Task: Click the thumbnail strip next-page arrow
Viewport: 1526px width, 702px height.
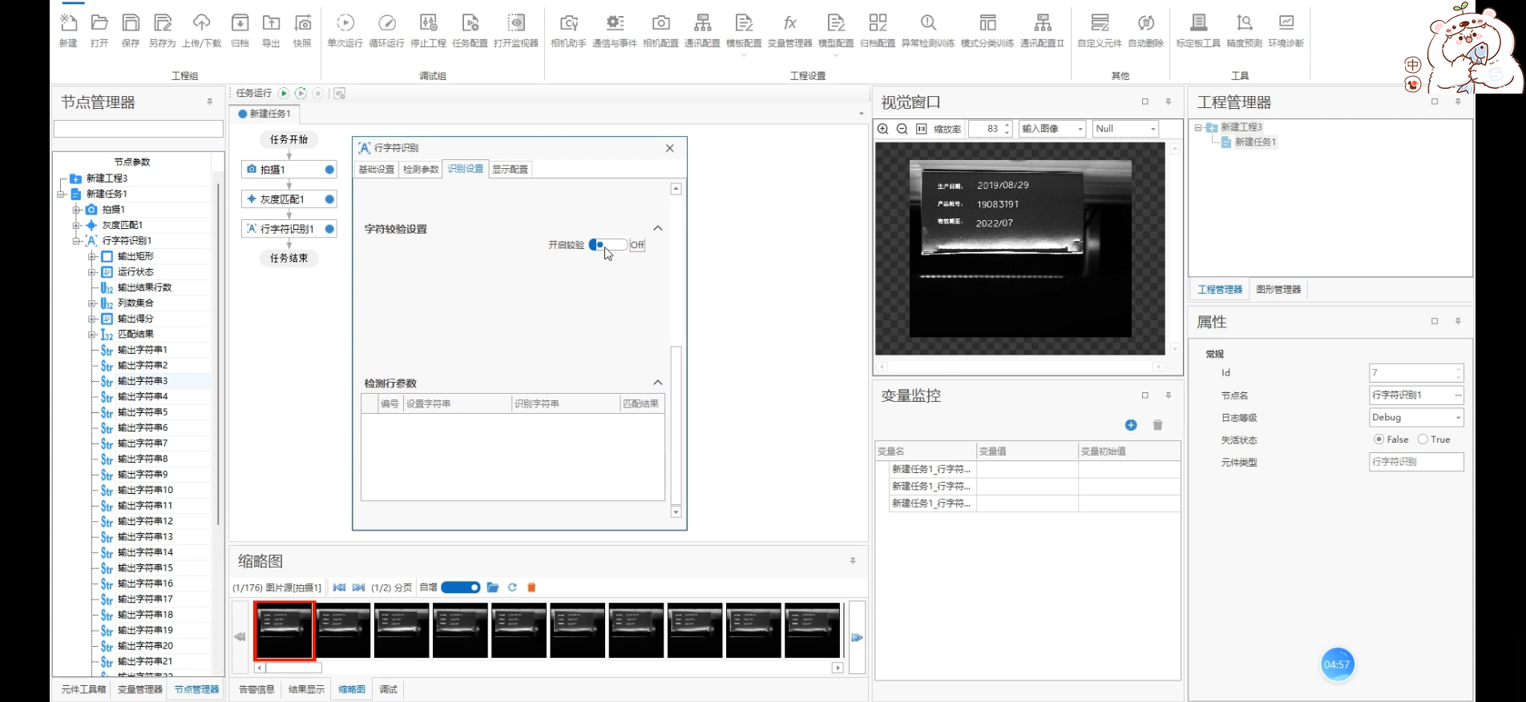Action: pyautogui.click(x=857, y=638)
